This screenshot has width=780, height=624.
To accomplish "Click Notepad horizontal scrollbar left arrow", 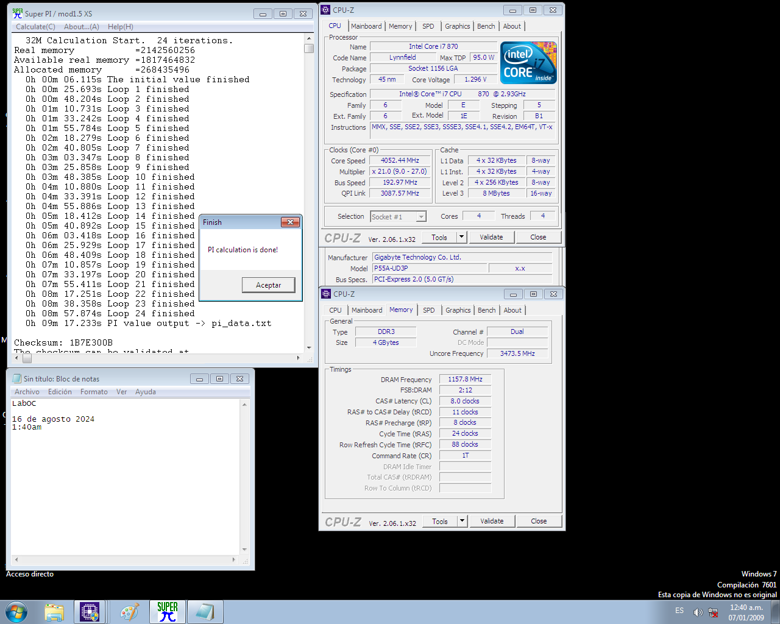I will [16, 559].
